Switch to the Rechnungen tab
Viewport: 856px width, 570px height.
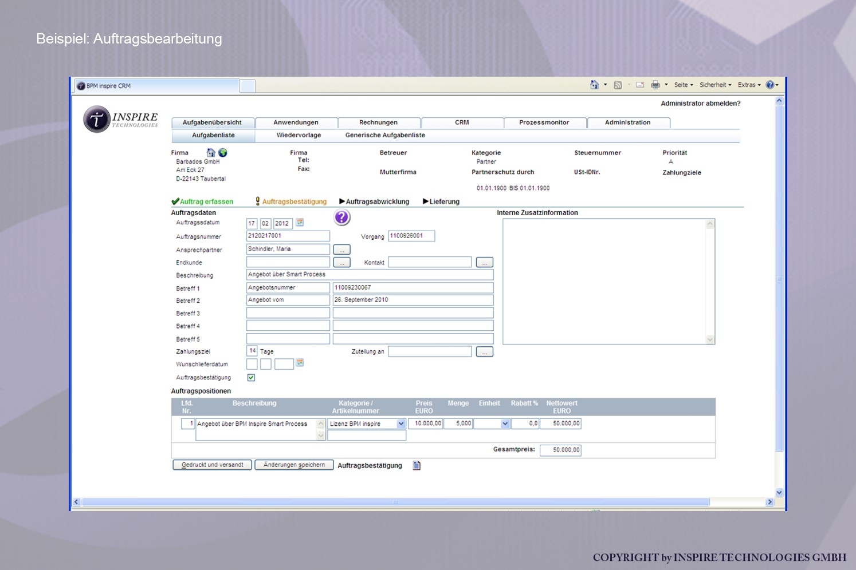pyautogui.click(x=378, y=122)
